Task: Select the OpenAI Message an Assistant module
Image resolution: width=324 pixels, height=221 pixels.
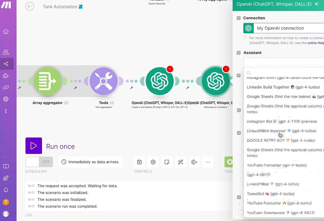Action: (216, 81)
